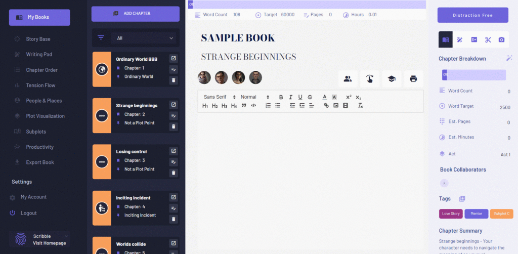518x254 pixels.
Task: Click fourth character avatar
Action: [255, 77]
